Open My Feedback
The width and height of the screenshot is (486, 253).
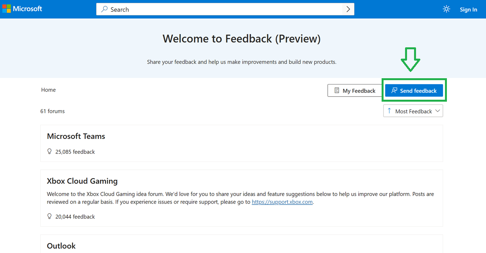click(354, 91)
